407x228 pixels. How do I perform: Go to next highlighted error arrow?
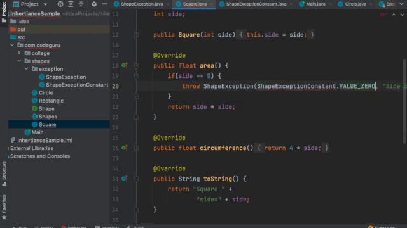(x=402, y=15)
